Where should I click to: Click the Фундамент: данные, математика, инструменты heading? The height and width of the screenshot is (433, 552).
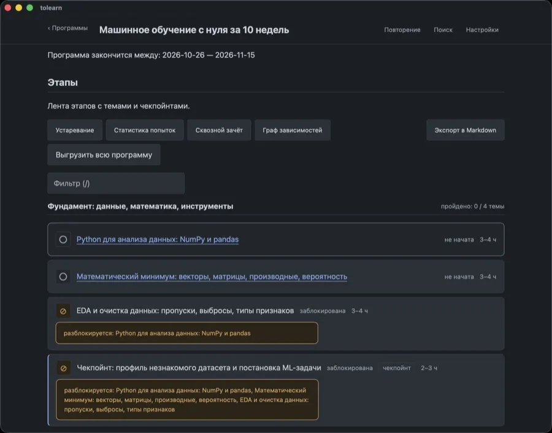click(x=140, y=206)
